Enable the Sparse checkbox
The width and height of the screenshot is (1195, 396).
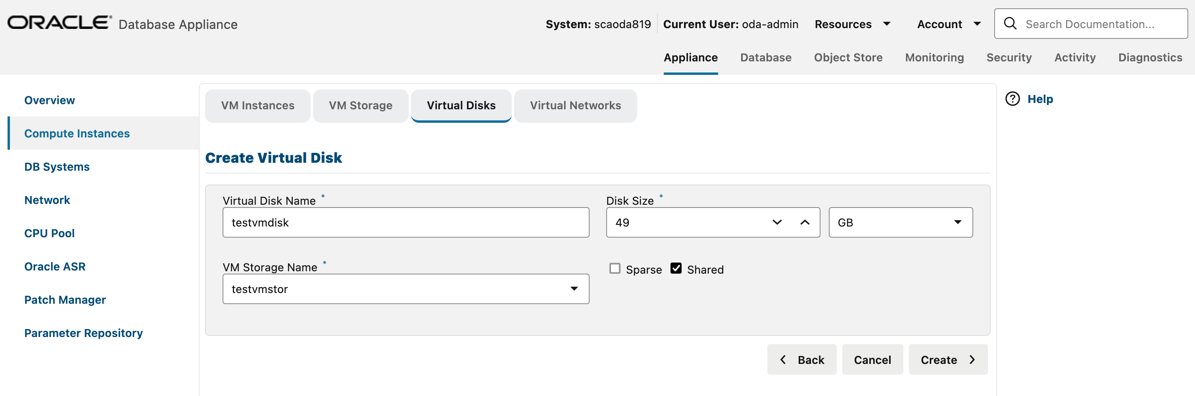pyautogui.click(x=614, y=268)
